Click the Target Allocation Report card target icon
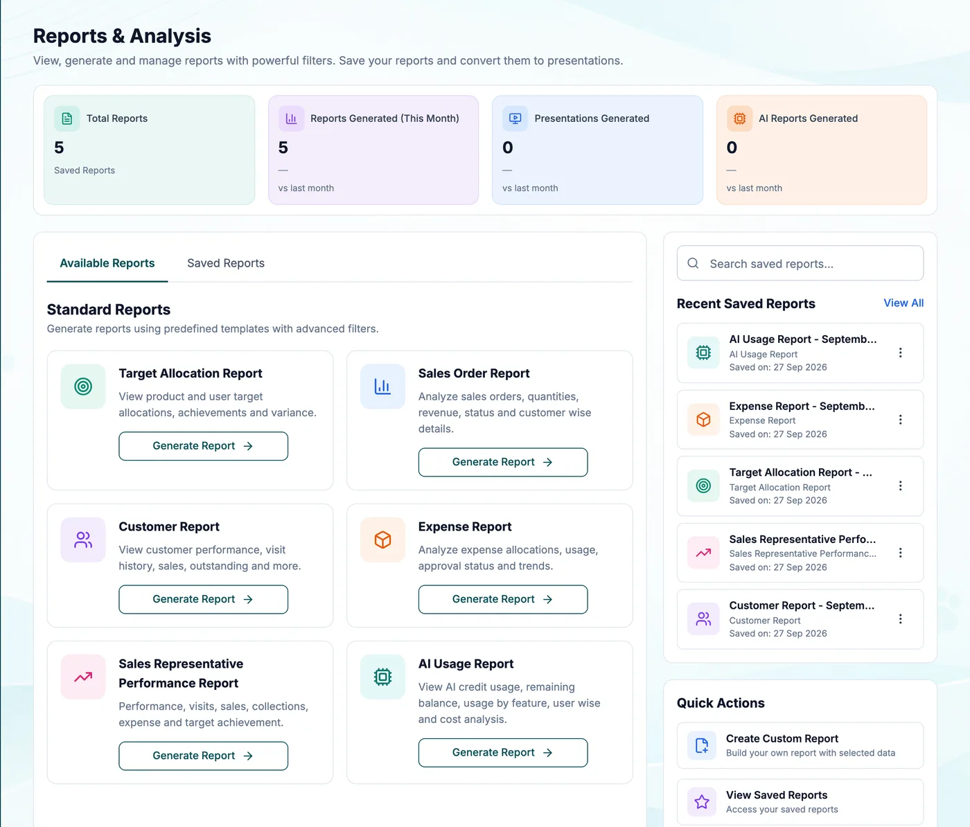This screenshot has width=970, height=827. tap(83, 386)
